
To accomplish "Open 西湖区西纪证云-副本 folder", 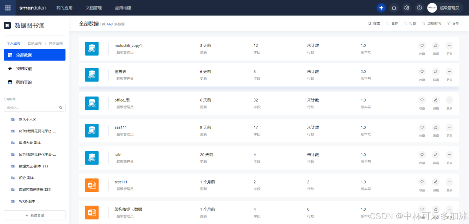I will (x=35, y=190).
